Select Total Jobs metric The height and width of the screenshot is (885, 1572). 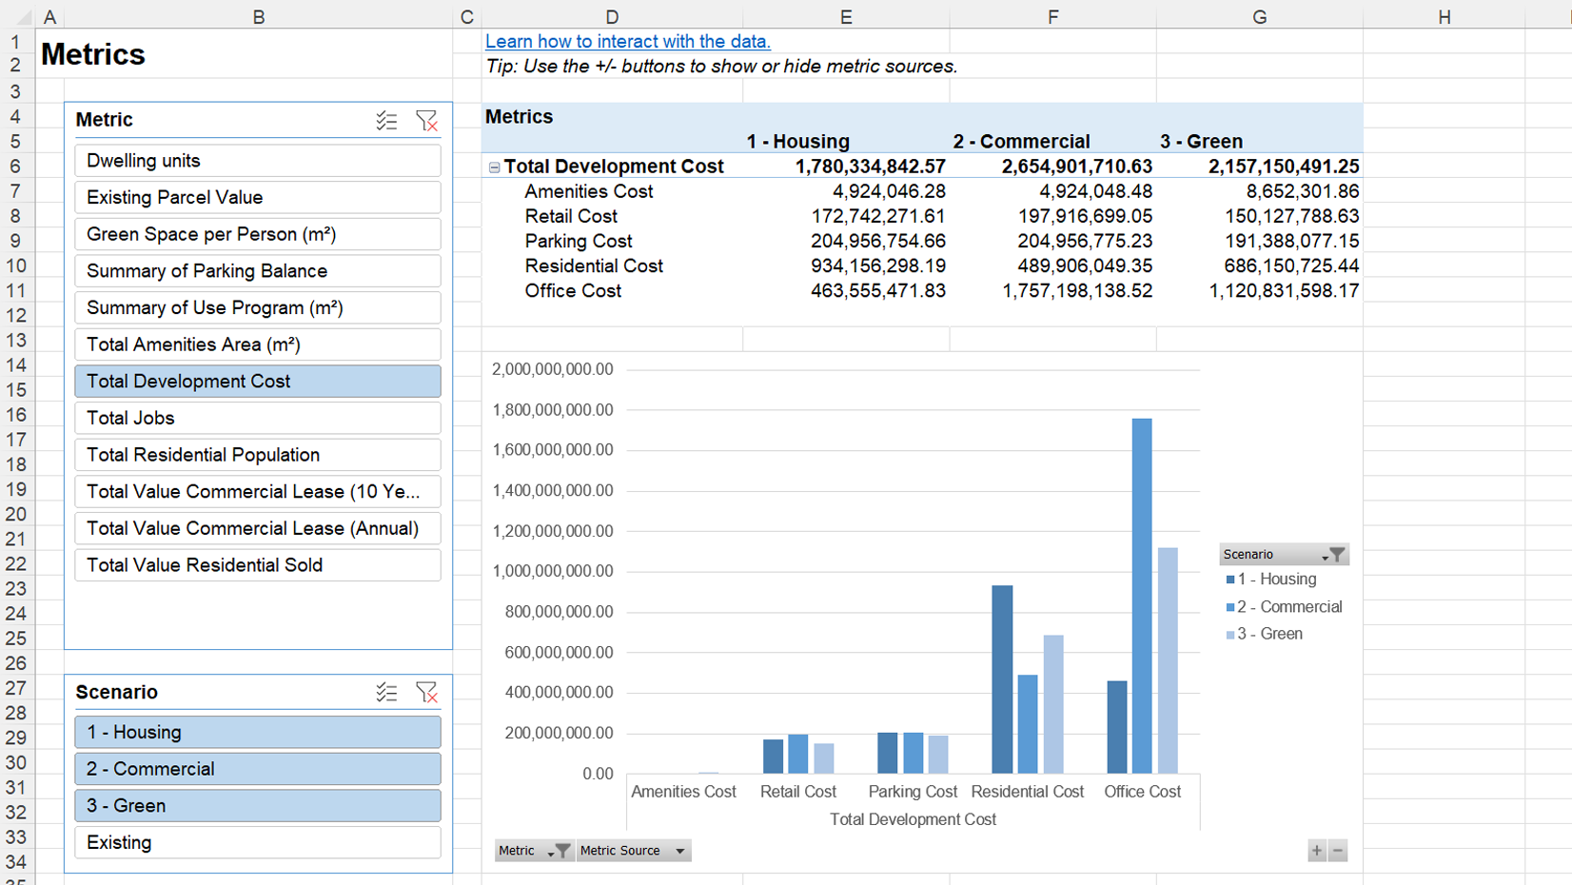pyautogui.click(x=258, y=419)
